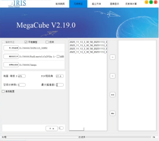Select the highlighted 几何校正 tab
The height and width of the screenshot is (141, 159).
[x=78, y=4]
